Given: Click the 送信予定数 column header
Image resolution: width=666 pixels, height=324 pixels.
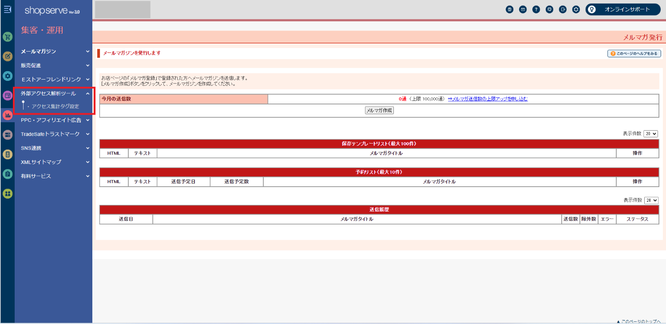Looking at the screenshot, I should click(237, 182).
